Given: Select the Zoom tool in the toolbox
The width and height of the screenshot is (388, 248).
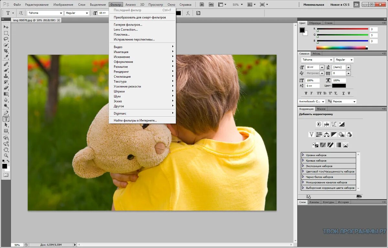Looking at the screenshot, I should [x=6, y=156].
